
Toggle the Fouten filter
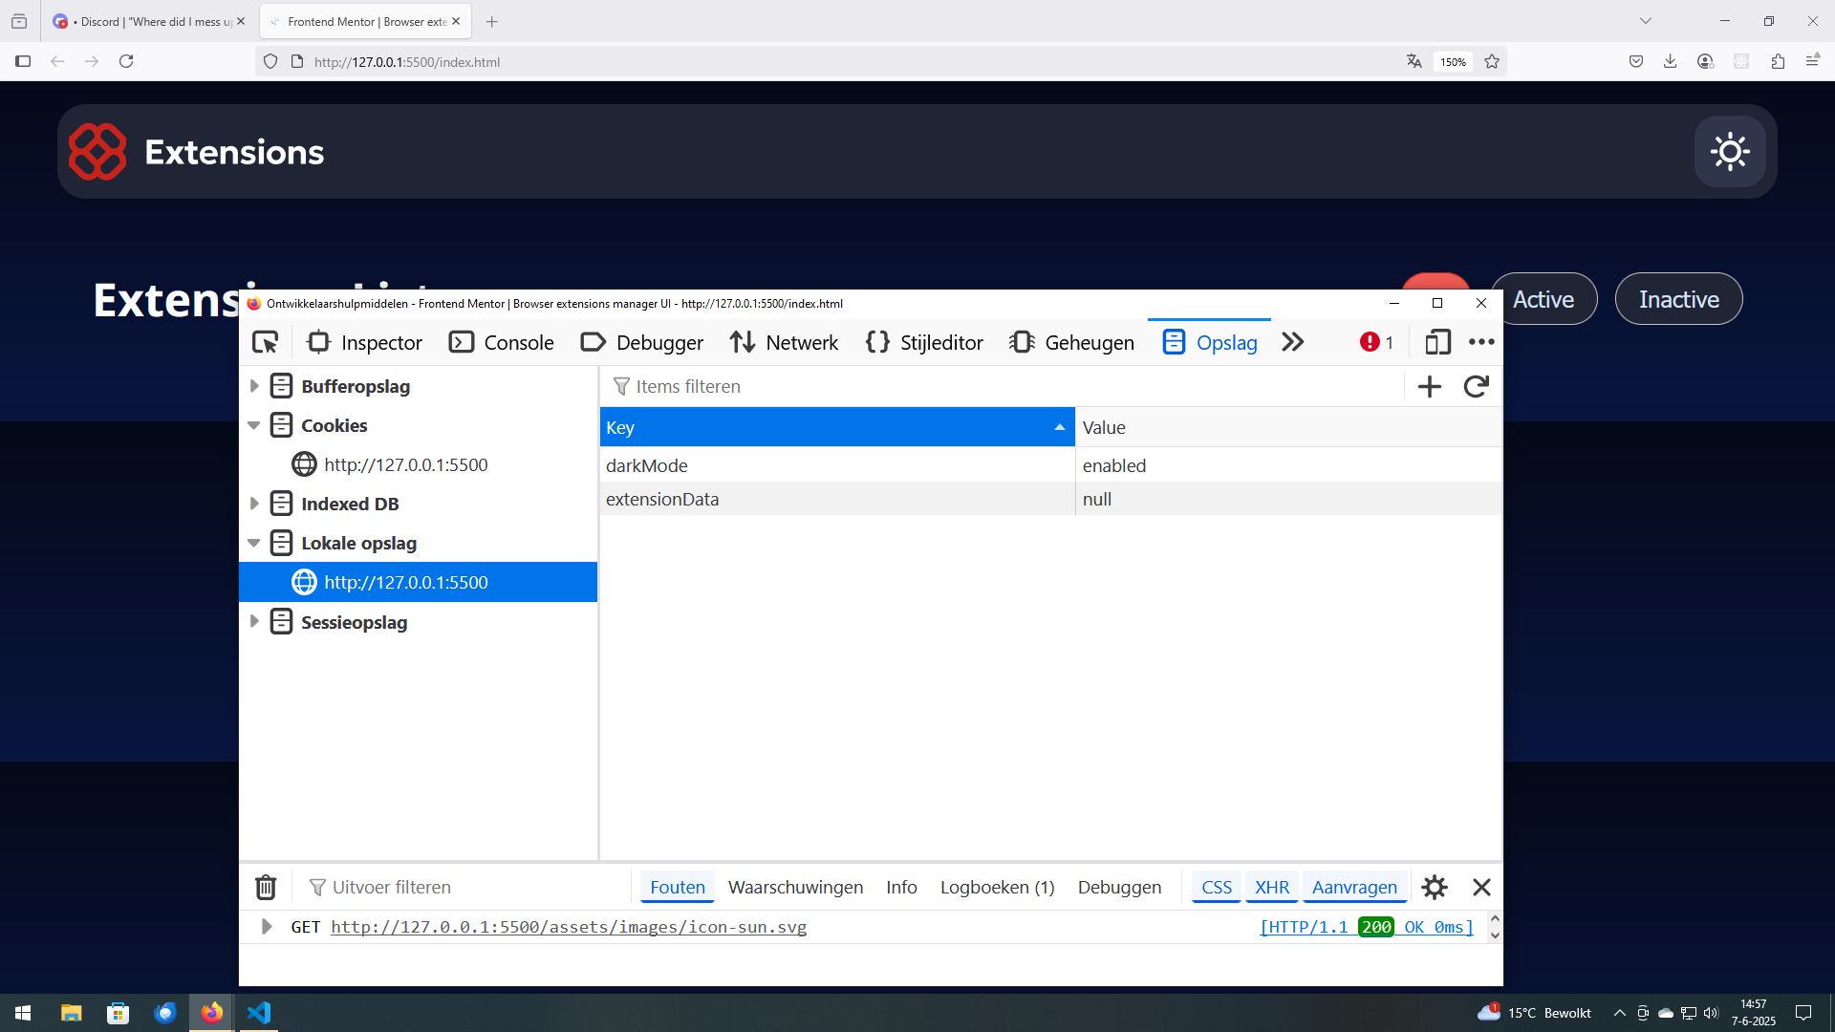click(x=677, y=888)
